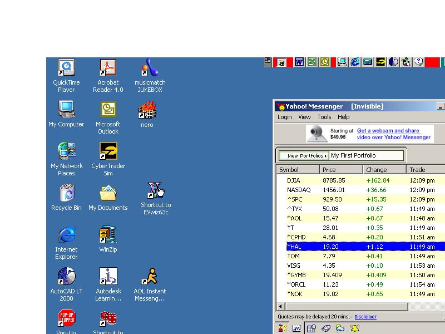This screenshot has width=445, height=334.
Task: Click the webcam ad link
Action: (393, 134)
